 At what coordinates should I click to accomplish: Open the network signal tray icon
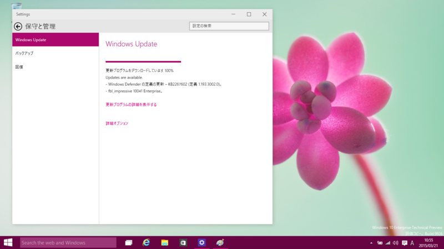[x=387, y=243]
